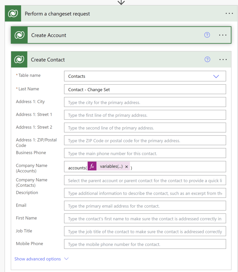Screen dimensions: 238x272
Task: Open ellipsis menu on Create Contact
Action: coord(223,59)
